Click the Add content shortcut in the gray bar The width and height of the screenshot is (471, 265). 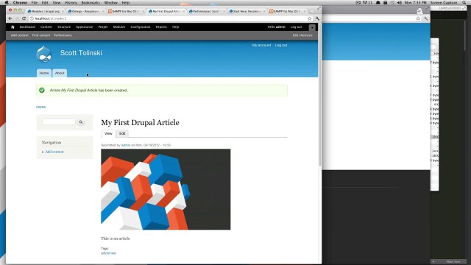(x=20, y=35)
